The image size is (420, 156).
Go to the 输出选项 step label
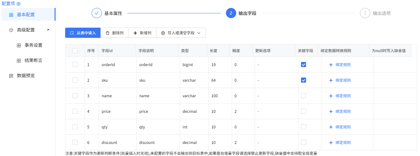382,13
